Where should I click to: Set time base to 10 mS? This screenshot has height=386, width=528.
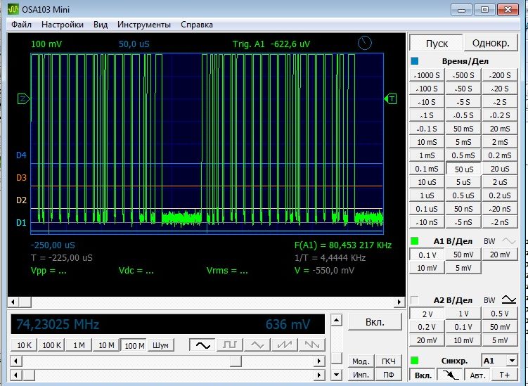[427, 142]
